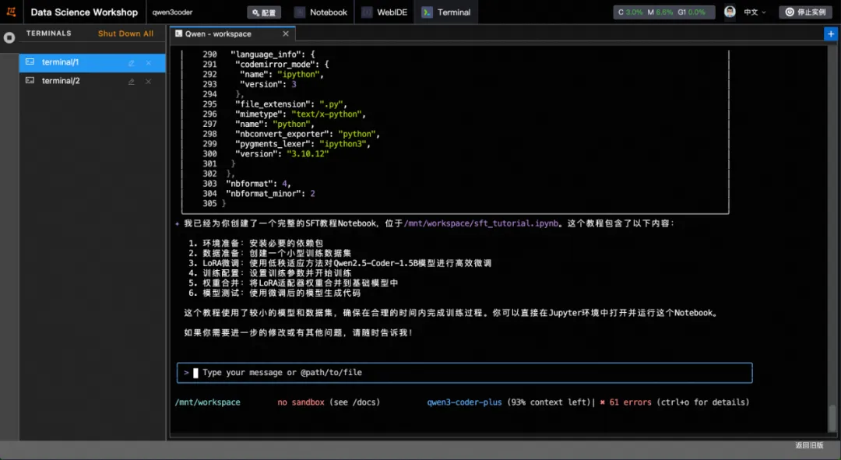Click the running sessions stop icon in sidebar

click(9, 37)
